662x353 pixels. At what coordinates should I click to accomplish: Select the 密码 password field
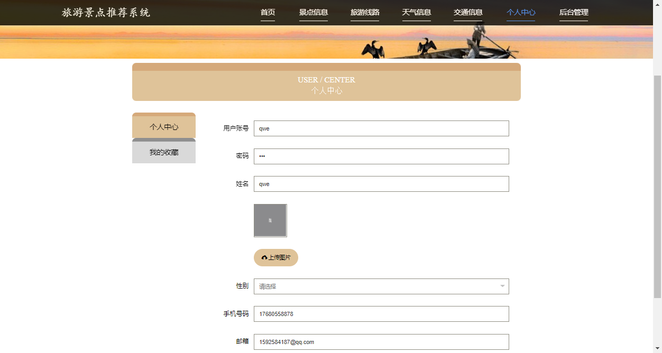381,156
